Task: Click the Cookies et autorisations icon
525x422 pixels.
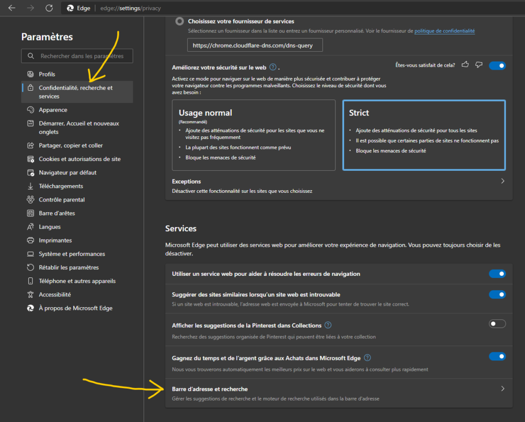Action: [x=30, y=159]
